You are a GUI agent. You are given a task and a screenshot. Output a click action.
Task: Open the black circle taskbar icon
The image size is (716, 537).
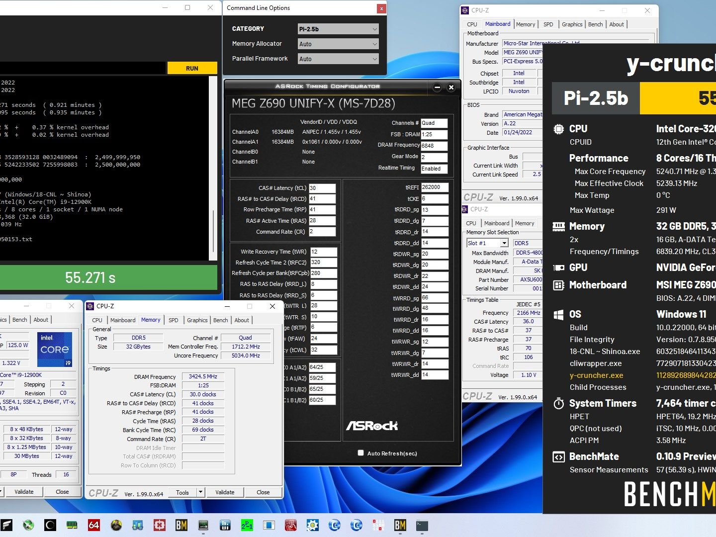coord(50,525)
